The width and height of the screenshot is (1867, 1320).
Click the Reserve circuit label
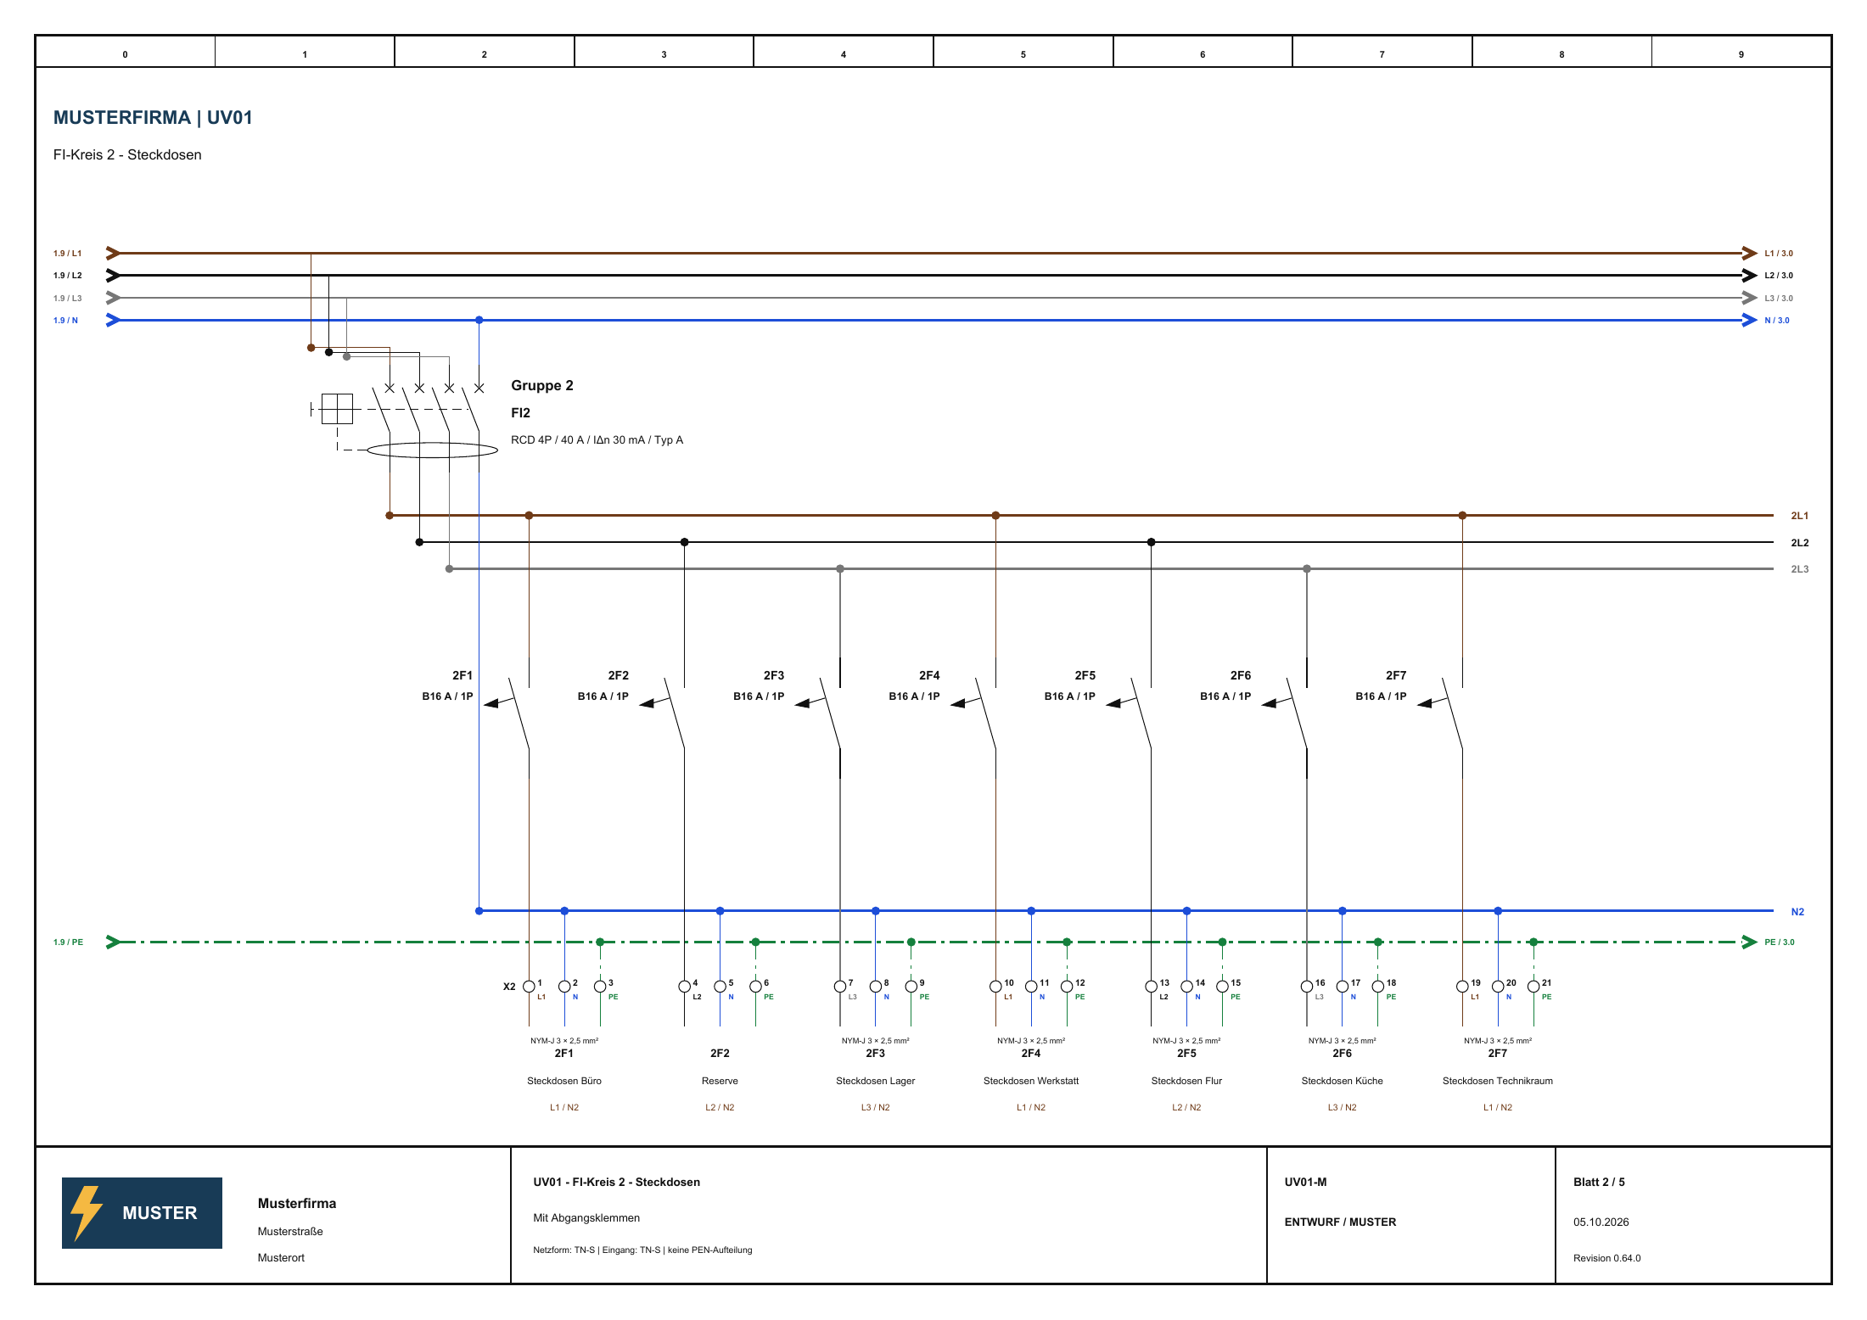(720, 1081)
